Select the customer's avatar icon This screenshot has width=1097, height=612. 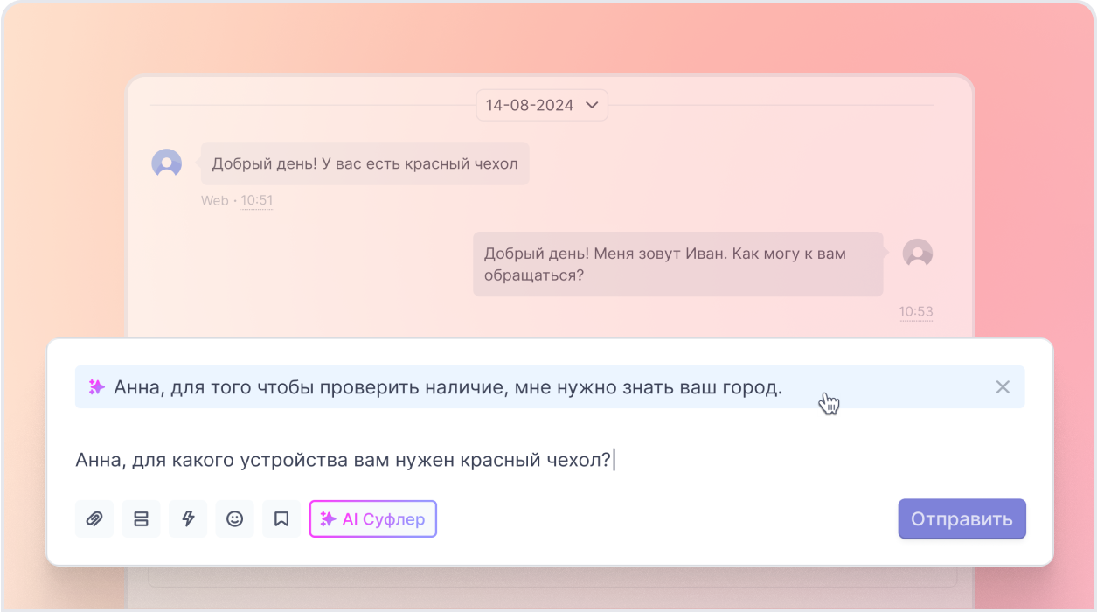click(x=166, y=163)
